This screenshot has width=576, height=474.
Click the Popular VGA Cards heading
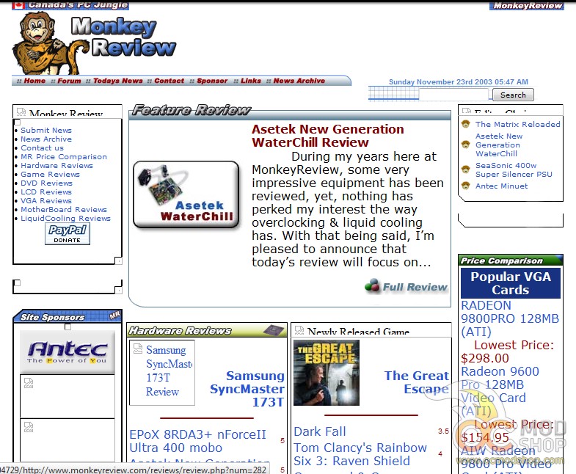click(511, 283)
